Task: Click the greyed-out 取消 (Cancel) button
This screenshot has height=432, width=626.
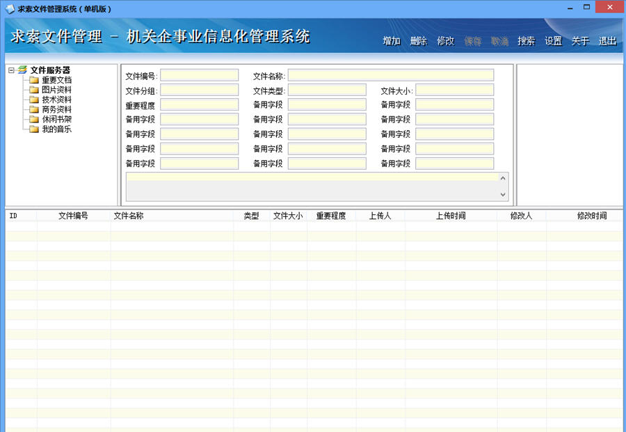Action: (499, 41)
